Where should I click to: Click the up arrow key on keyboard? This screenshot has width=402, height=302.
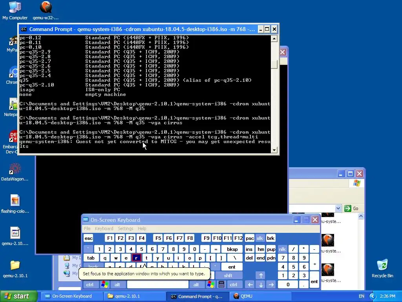261,276
